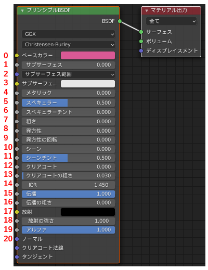Collapse the プリンシプルBSDF node with its triangle
The height and width of the screenshot is (270, 208).
tap(22, 11)
